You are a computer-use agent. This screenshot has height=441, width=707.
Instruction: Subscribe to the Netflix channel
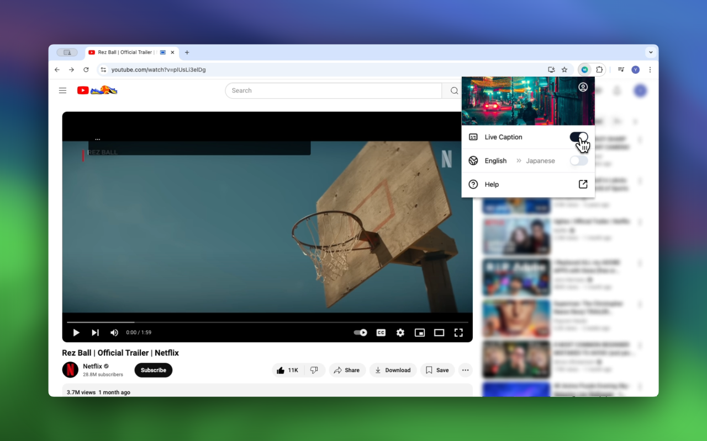(154, 370)
